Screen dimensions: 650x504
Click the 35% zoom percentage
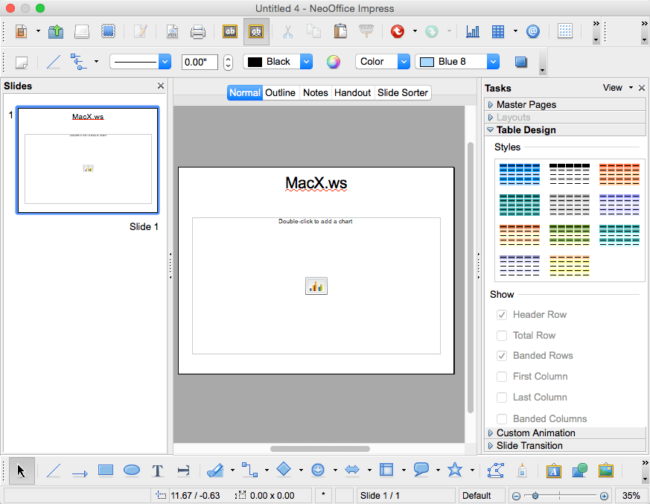click(631, 496)
